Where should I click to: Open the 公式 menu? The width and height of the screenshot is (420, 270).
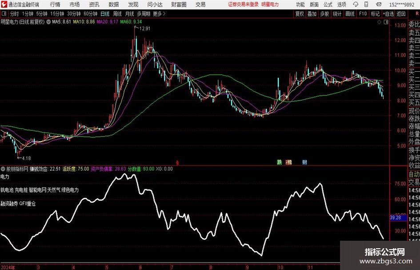[328, 4]
